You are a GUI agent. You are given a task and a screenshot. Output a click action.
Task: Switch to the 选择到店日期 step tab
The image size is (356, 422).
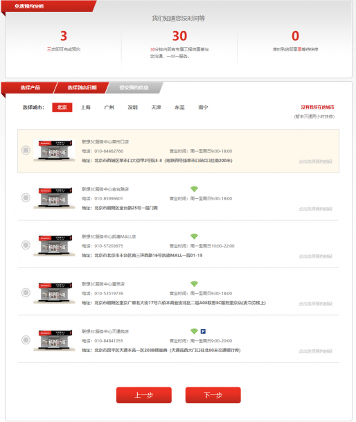coord(82,88)
